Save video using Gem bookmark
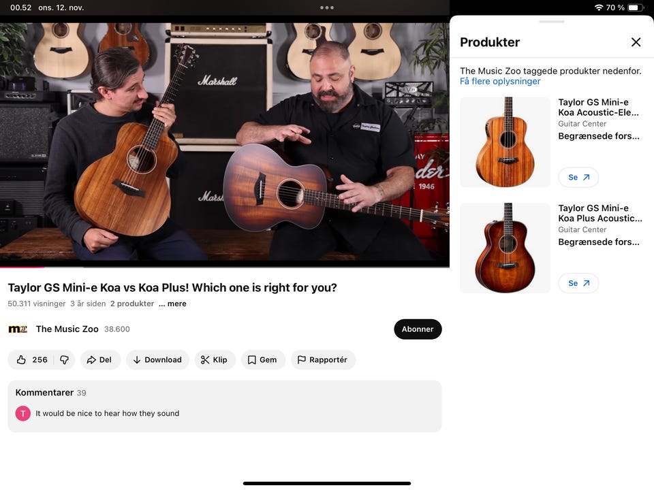654x490 pixels. pyautogui.click(x=263, y=359)
